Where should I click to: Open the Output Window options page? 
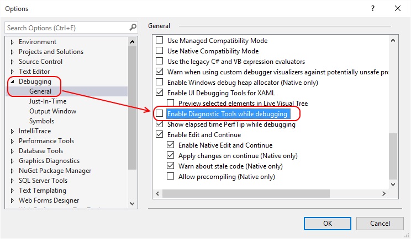(52, 111)
